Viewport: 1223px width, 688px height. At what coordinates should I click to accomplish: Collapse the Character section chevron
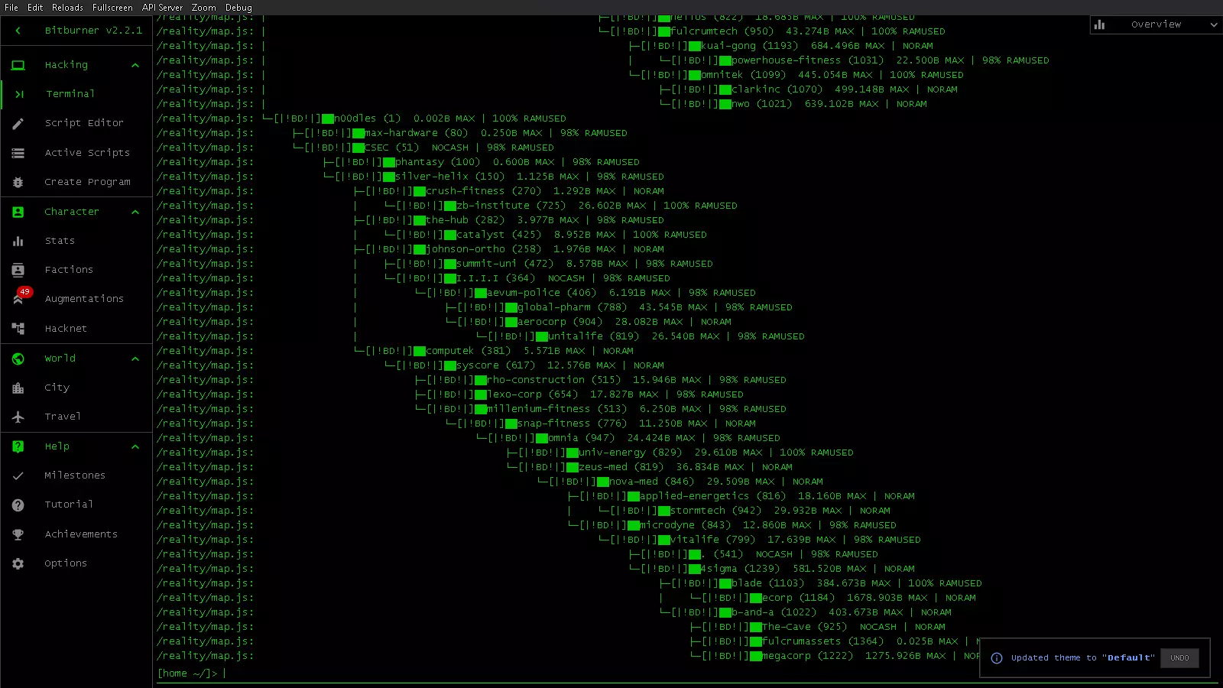(x=135, y=212)
